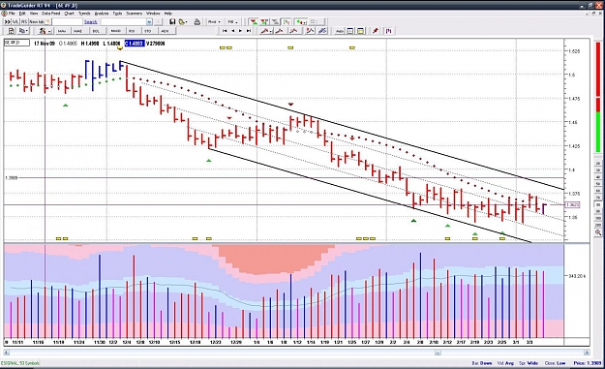
Task: Click the 1.3909 horizontal price level label
Action: [x=12, y=178]
